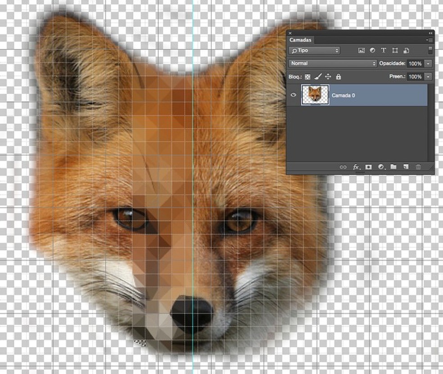This screenshot has height=374, width=443.
Task: Hide Camada 0 using eye icon
Action: 293,95
